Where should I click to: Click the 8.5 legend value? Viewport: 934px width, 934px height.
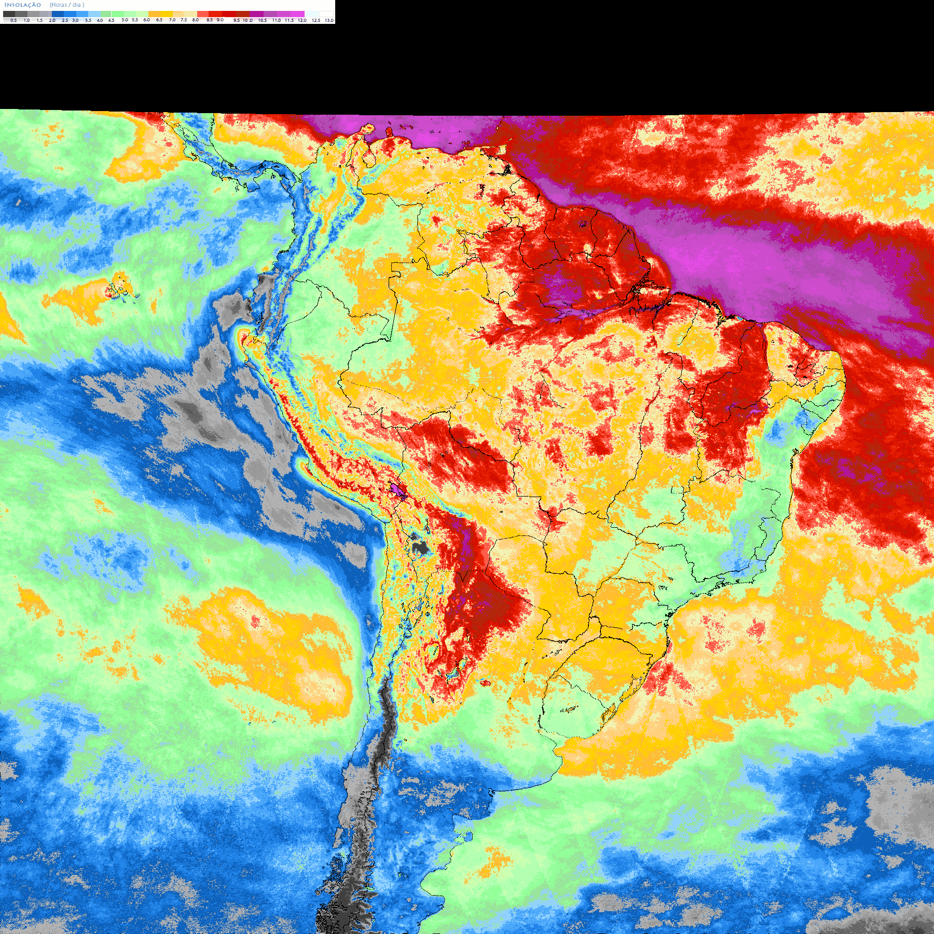(x=210, y=20)
